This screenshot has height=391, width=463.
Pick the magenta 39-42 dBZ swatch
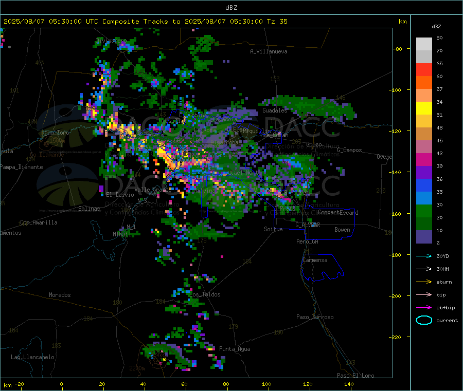[x=424, y=159]
